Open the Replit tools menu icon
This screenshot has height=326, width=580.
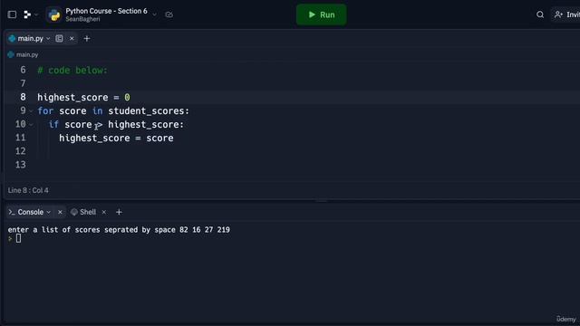click(27, 14)
